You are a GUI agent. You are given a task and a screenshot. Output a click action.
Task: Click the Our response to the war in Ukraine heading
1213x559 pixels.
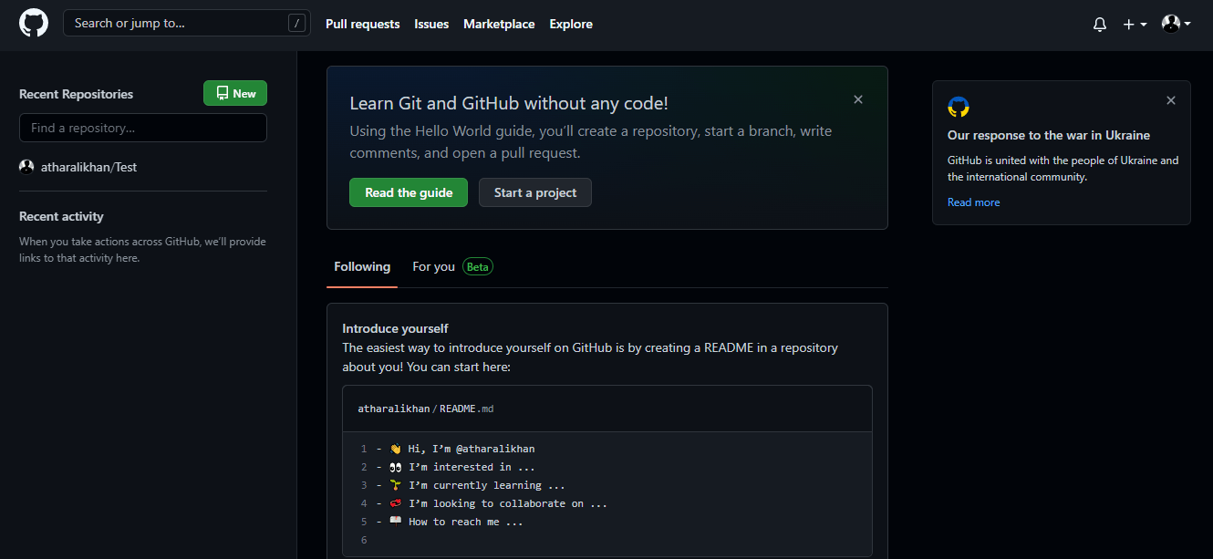click(x=1049, y=135)
